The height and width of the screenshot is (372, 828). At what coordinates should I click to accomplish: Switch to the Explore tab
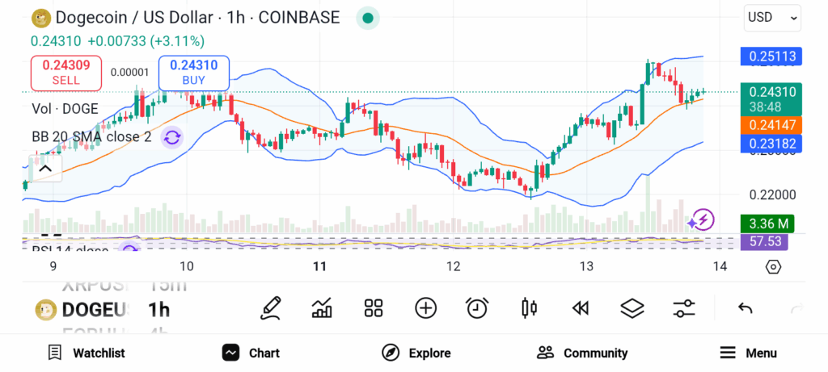point(416,353)
